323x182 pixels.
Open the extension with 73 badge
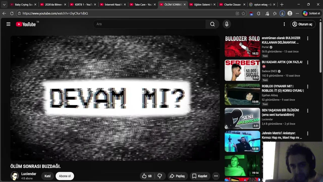[x=251, y=13]
